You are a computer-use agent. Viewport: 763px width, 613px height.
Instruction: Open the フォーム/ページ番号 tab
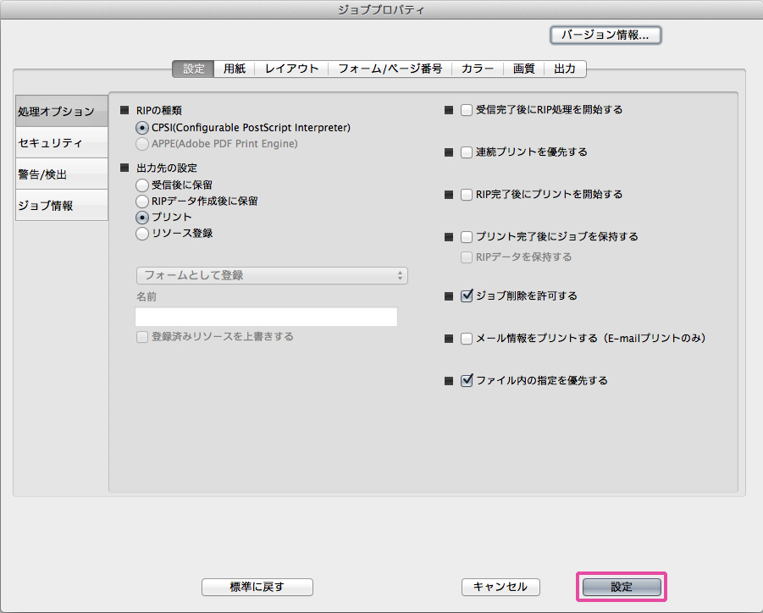point(390,69)
